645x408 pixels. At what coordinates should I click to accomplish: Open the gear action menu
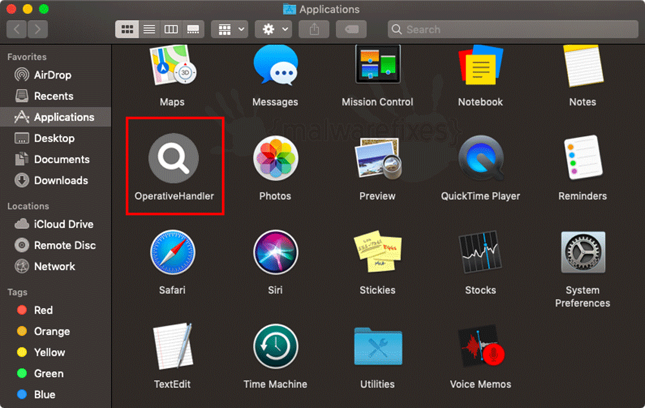click(273, 30)
